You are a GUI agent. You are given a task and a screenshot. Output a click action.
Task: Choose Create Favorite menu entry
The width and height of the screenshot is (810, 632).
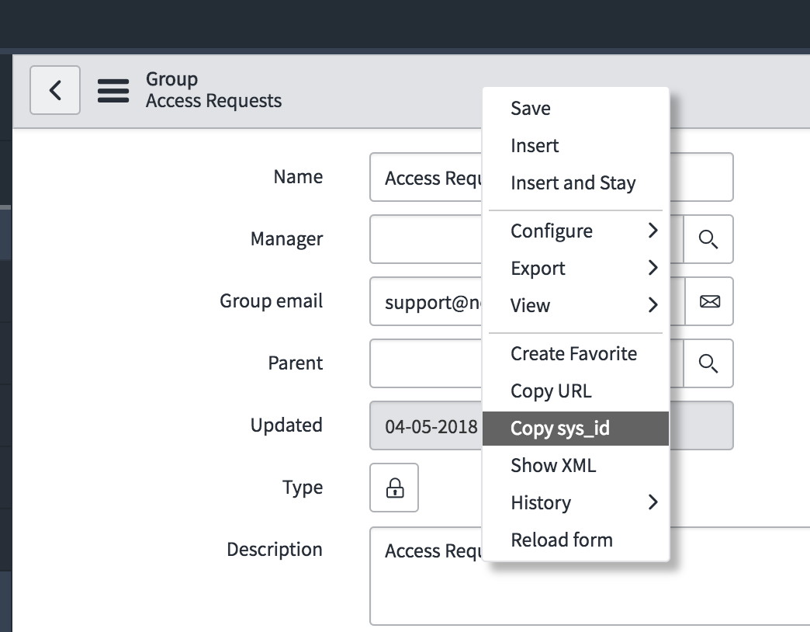573,354
